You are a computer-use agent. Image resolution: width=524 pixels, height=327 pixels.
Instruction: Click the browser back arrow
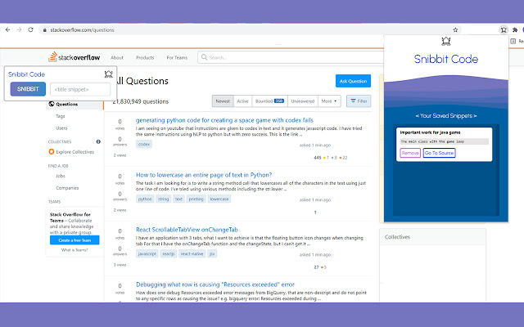click(7, 29)
